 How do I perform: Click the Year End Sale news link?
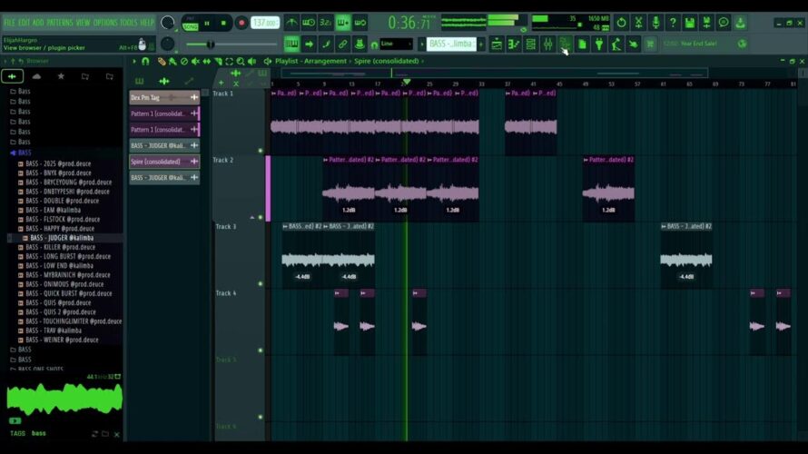(x=698, y=44)
